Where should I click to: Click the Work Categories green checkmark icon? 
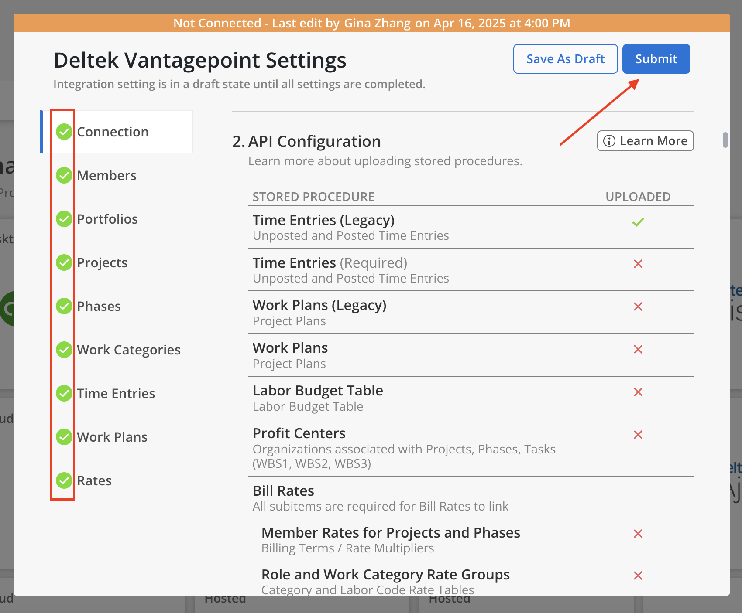pyautogui.click(x=64, y=350)
